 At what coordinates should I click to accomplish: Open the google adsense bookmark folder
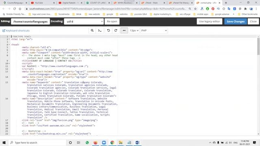pyautogui.click(x=220, y=14)
